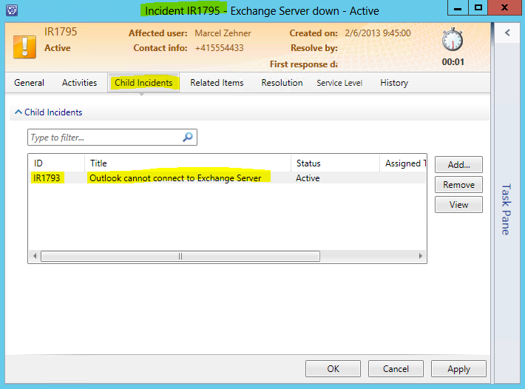The width and height of the screenshot is (525, 389).
Task: Click the Add... button
Action: 458,164
